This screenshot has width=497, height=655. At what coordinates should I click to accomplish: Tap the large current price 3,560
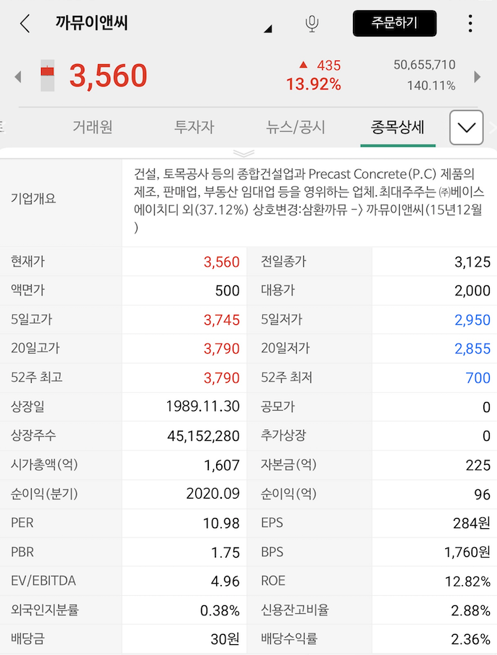tap(108, 76)
